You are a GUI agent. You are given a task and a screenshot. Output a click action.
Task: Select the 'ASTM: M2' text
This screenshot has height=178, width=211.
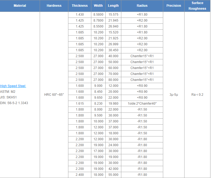tap(8, 92)
